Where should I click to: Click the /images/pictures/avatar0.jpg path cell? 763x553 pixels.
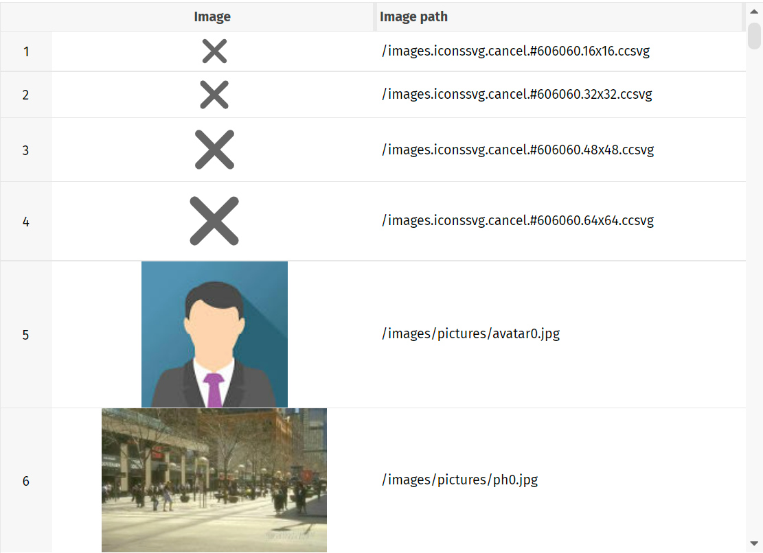point(560,334)
